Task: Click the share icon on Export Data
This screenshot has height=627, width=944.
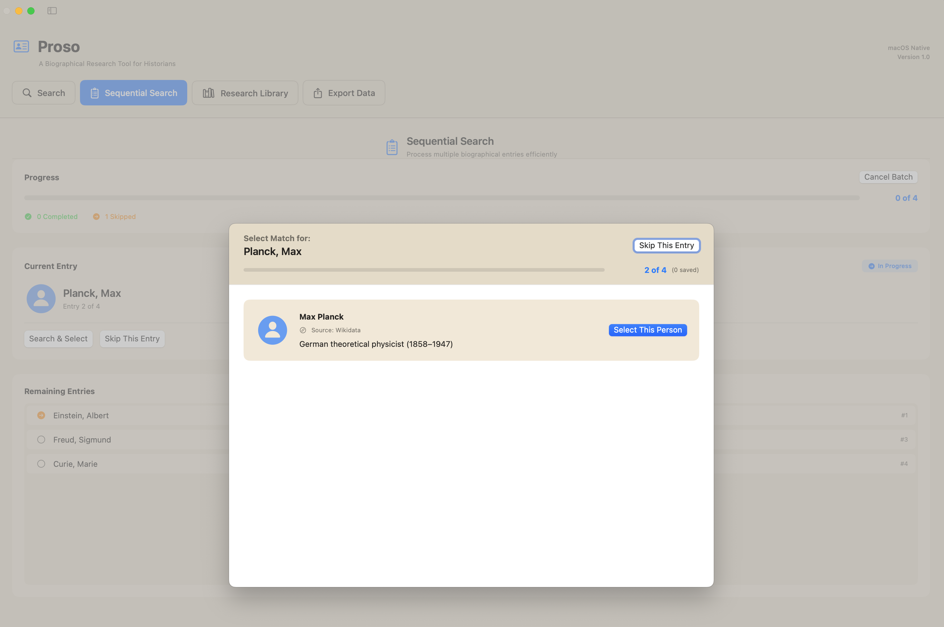Action: (317, 92)
